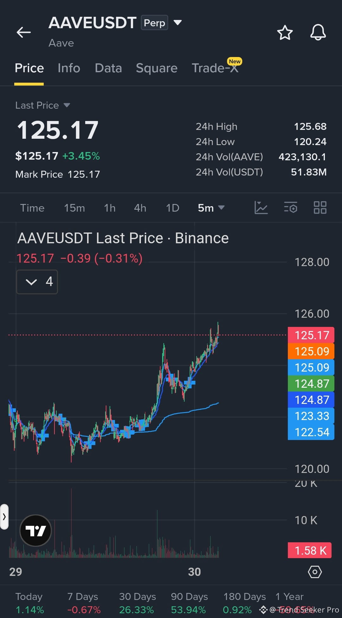Tap the green 124.87 indicator label
The height and width of the screenshot is (618, 342).
click(311, 383)
